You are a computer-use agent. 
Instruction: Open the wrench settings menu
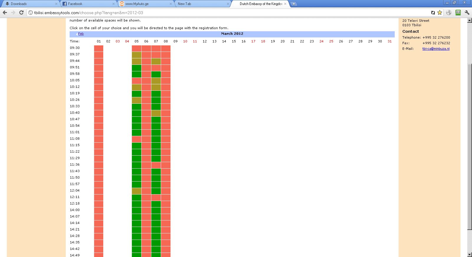coord(467,12)
